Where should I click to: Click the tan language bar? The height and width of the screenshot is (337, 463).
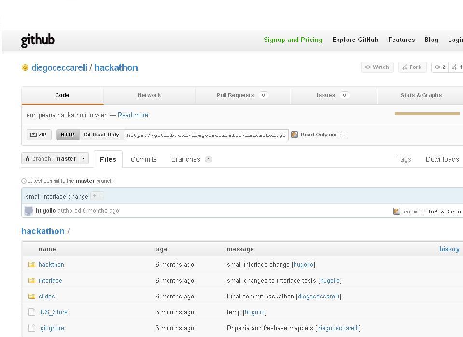(427, 114)
